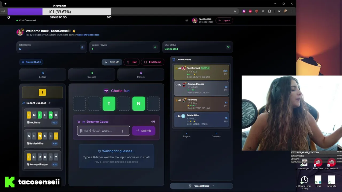Open Riot Client desktop shortcut
The height and width of the screenshot is (192, 342).
coord(318,164)
